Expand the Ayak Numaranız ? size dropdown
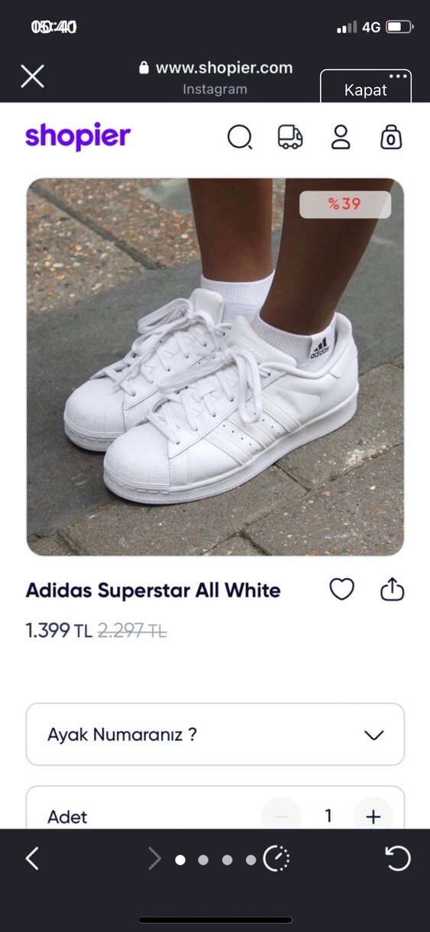The width and height of the screenshot is (430, 932). pos(215,735)
